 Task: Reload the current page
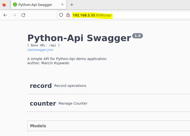tap(23, 15)
